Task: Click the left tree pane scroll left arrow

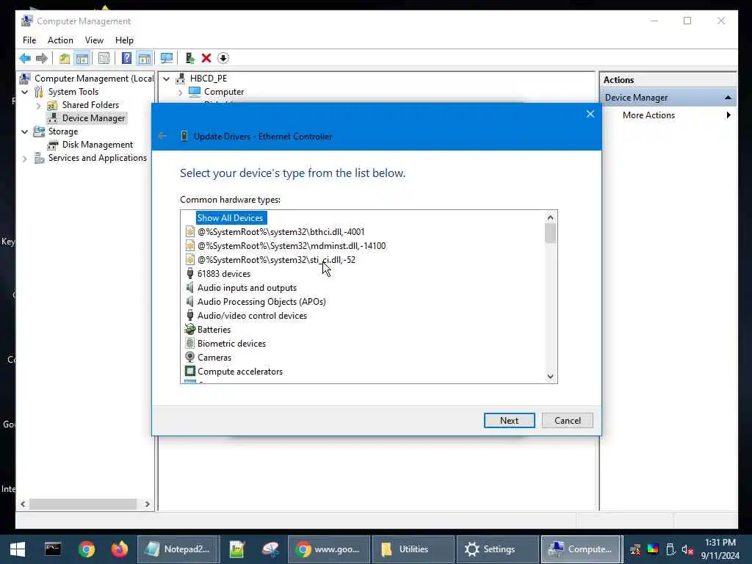Action: [23, 504]
